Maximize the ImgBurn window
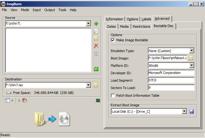Viewport: 205px width, 138px height. click(196, 4)
